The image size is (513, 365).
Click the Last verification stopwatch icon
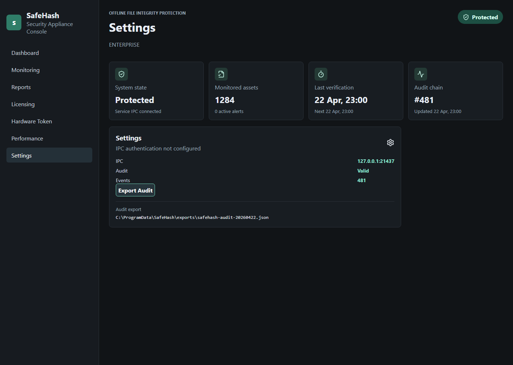click(321, 74)
